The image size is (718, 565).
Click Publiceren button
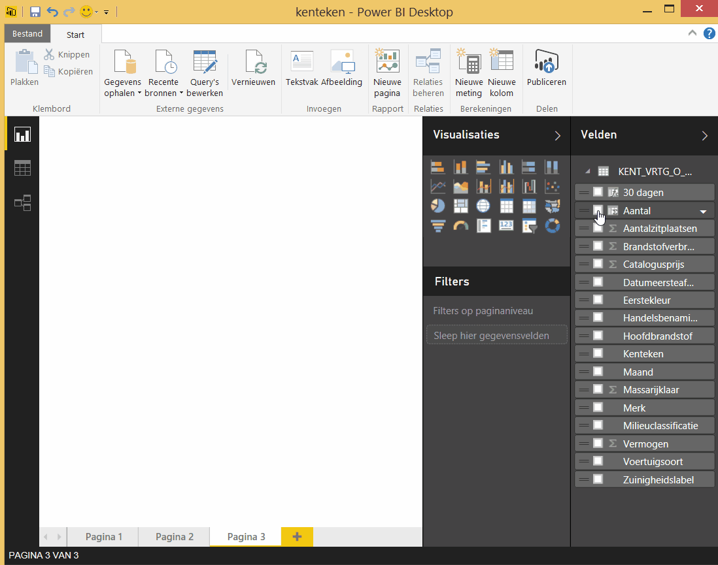click(546, 68)
